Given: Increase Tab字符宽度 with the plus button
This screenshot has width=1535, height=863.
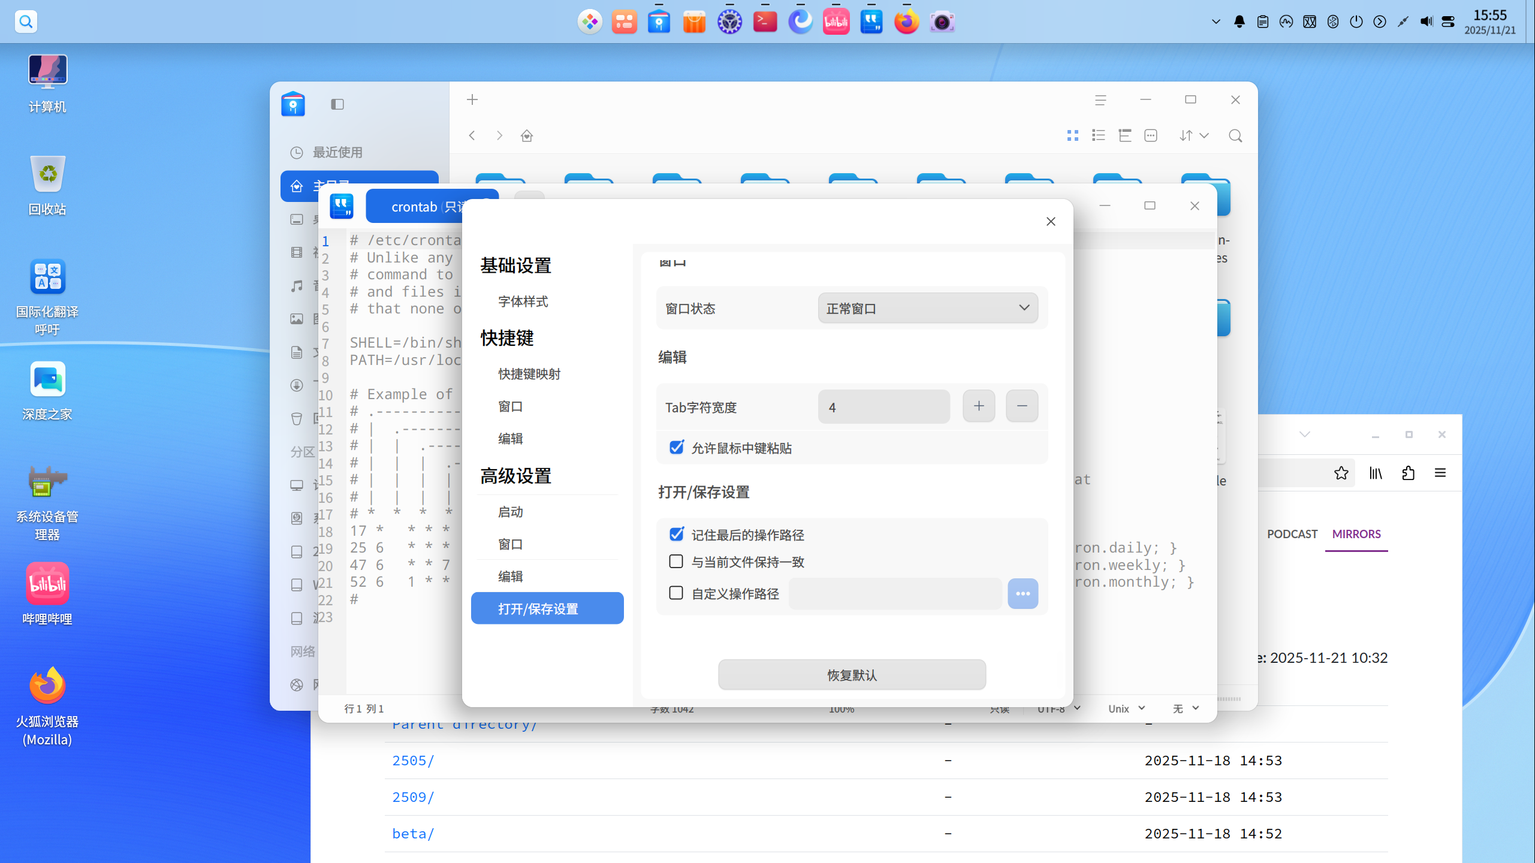Looking at the screenshot, I should [979, 406].
